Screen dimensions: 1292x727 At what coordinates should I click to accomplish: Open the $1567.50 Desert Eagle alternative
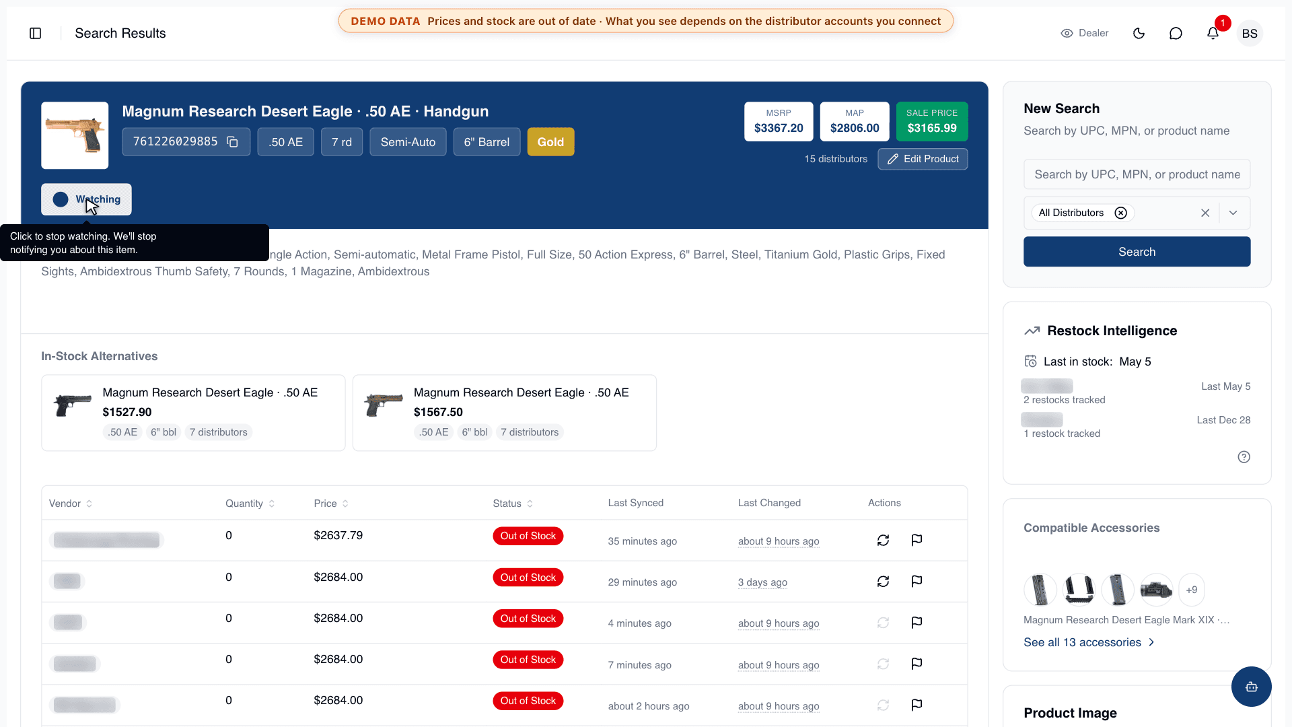pos(504,413)
